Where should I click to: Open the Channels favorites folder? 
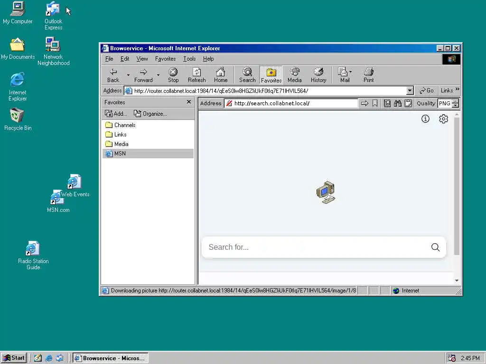point(120,125)
